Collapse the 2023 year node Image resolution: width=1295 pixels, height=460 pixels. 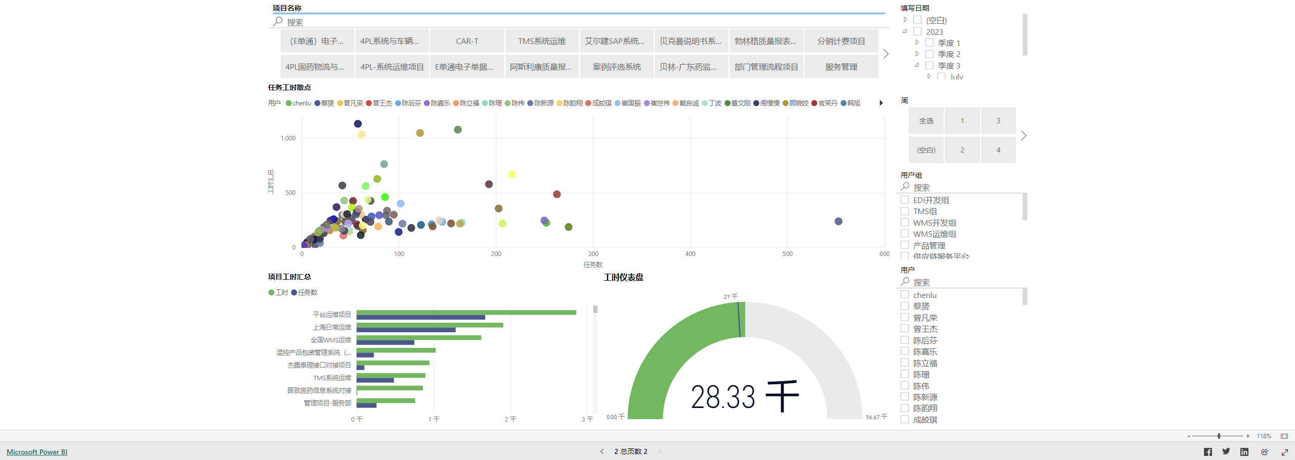[905, 31]
